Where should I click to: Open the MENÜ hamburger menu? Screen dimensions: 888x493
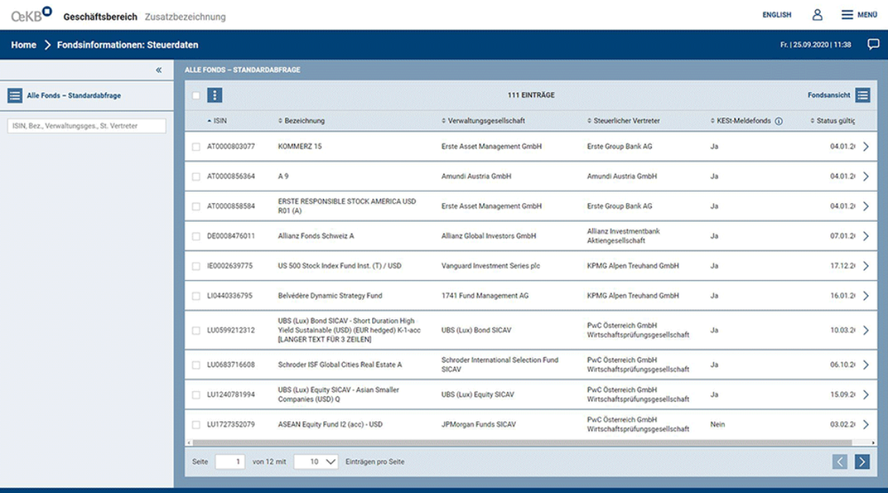coord(859,15)
